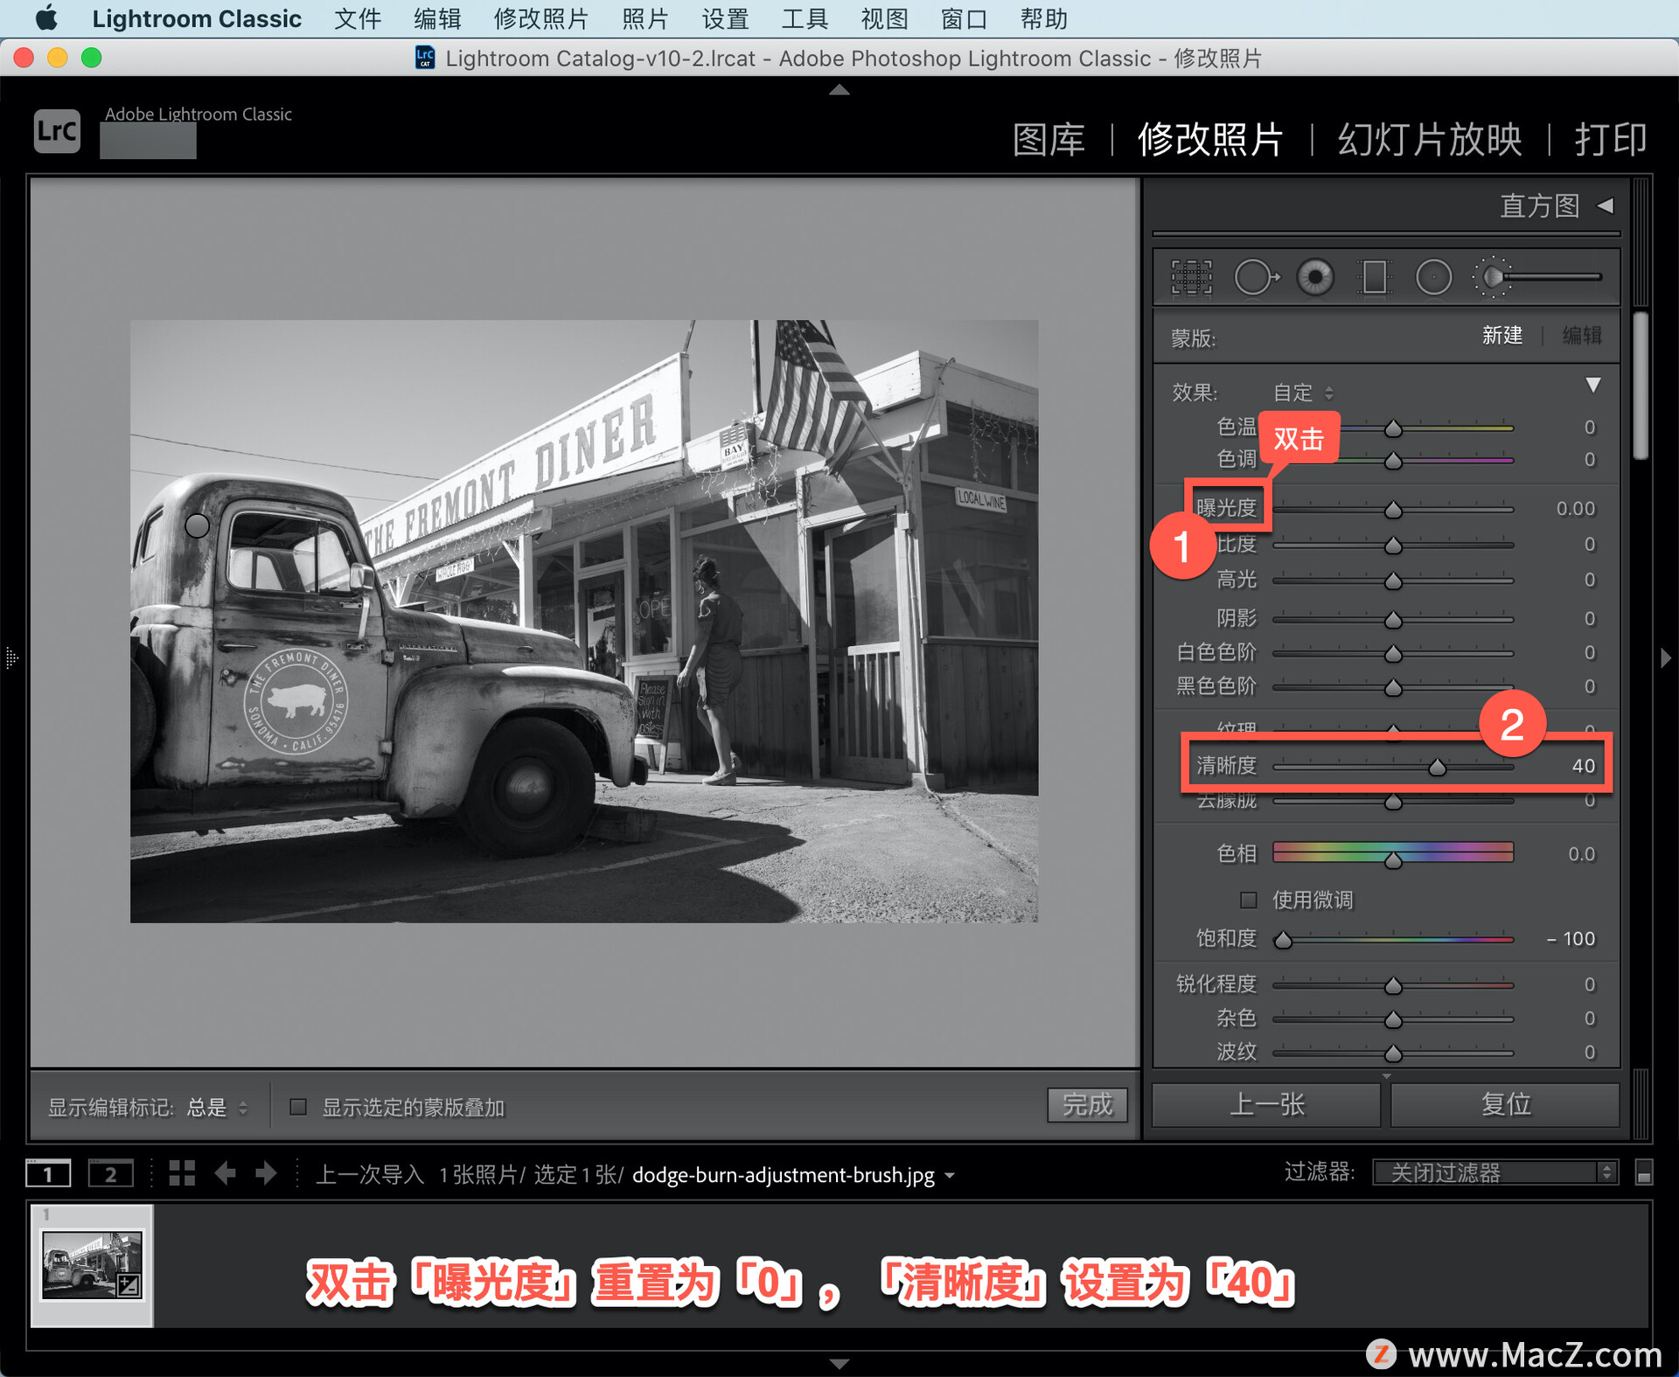This screenshot has width=1679, height=1377.
Task: Enable show selected mask overlay checkbox
Action: point(298,1107)
